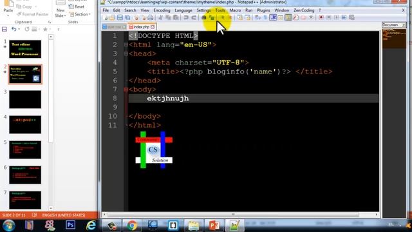The height and width of the screenshot is (232, 412).
Task: Click the Undo arrow in PowerPoint quick access
Action: coord(14,29)
